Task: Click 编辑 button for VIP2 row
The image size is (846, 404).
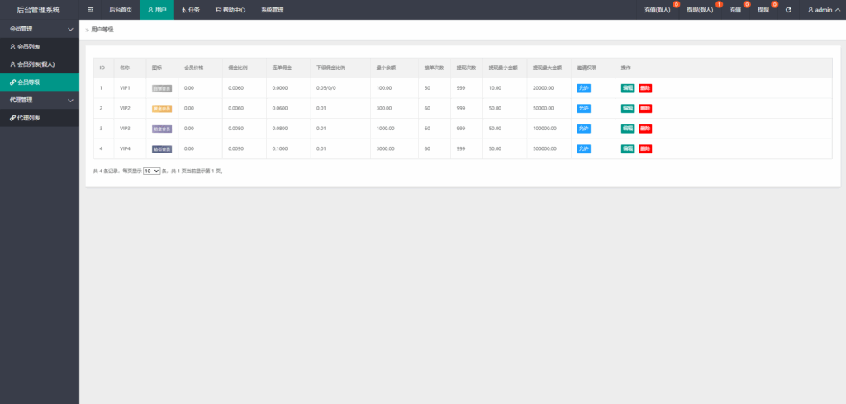Action: 628,108
